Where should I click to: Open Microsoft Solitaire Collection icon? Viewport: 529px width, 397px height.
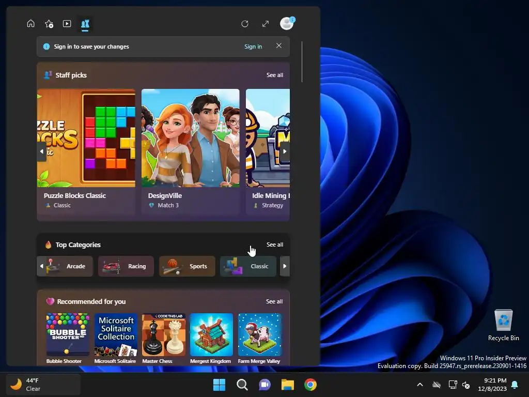point(116,334)
